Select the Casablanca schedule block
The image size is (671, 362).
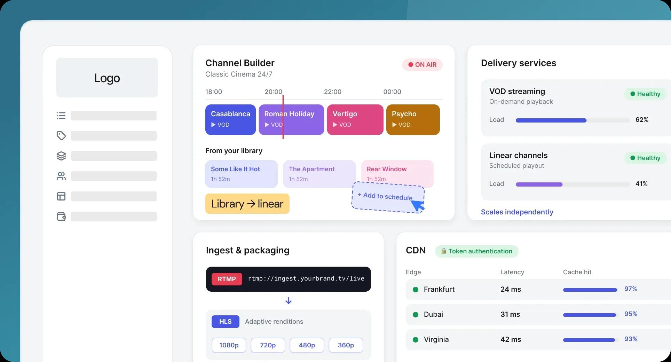230,120
